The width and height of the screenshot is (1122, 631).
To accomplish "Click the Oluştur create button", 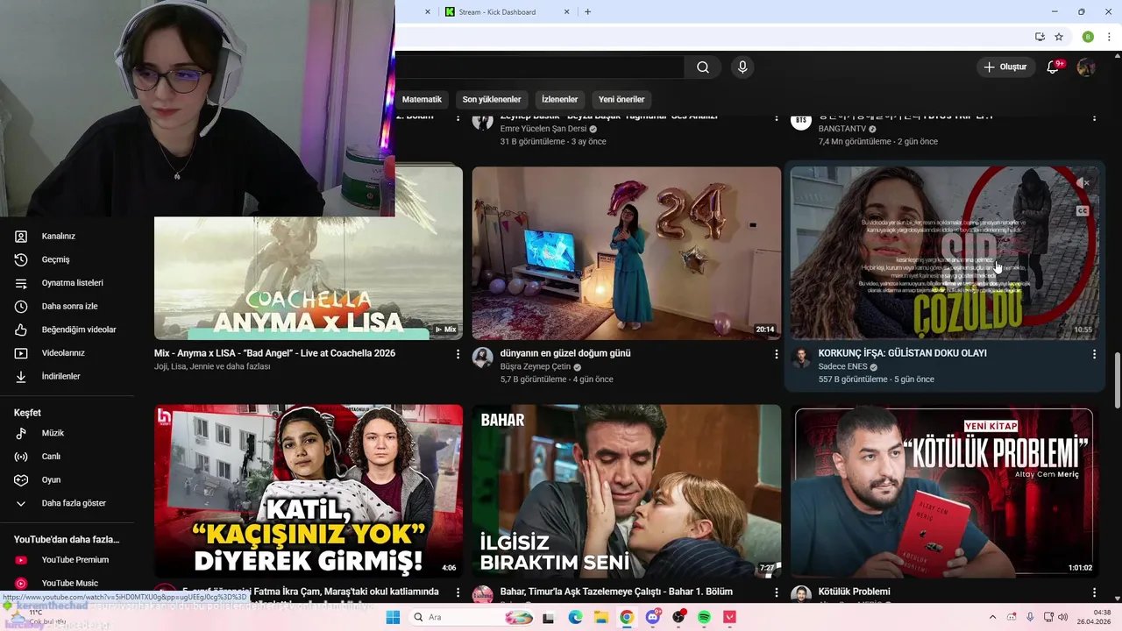I will click(x=1005, y=67).
